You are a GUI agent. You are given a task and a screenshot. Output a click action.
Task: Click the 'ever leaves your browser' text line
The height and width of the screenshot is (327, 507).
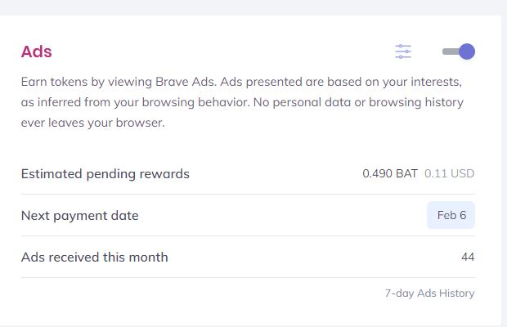point(92,123)
